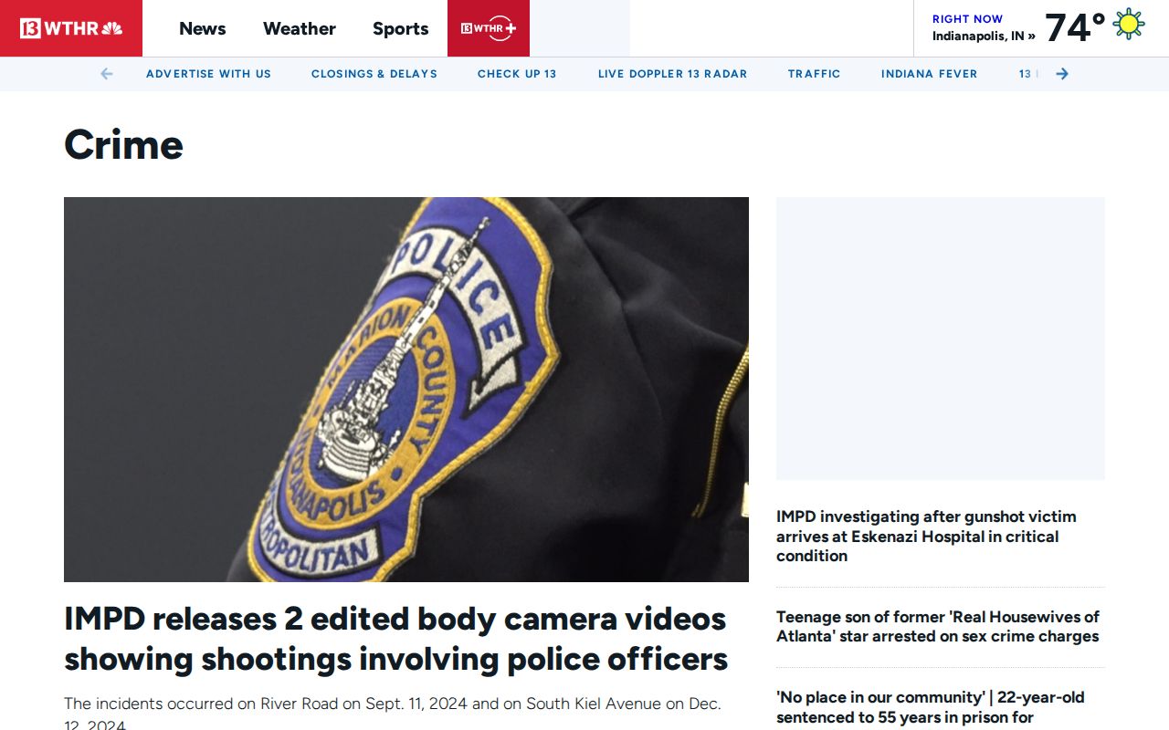The image size is (1169, 730).
Task: Click the 74° current temperature
Action: click(1075, 27)
